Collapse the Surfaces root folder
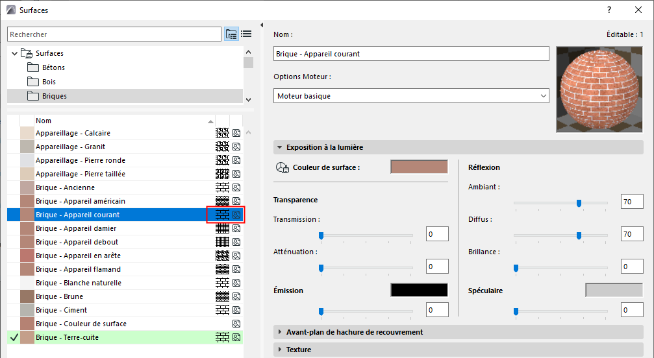The height and width of the screenshot is (358, 654). point(14,53)
